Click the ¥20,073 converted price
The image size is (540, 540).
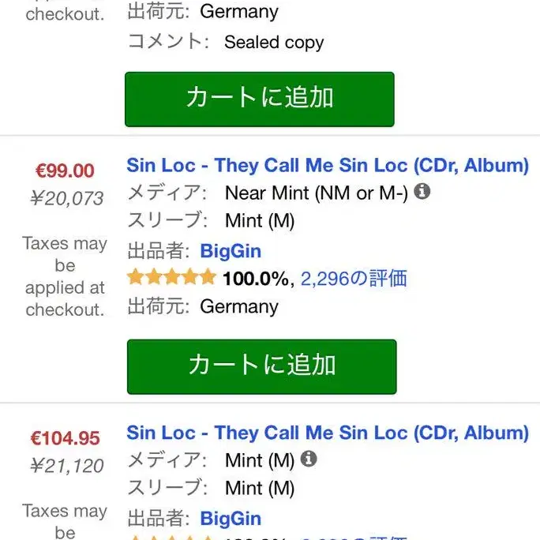(x=66, y=199)
